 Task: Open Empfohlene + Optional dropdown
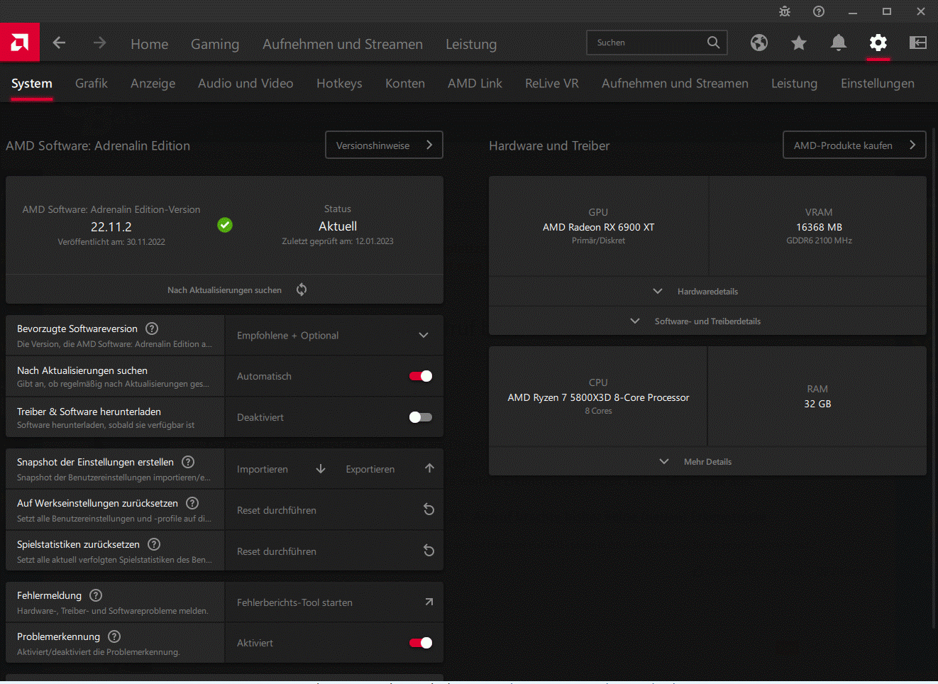334,335
